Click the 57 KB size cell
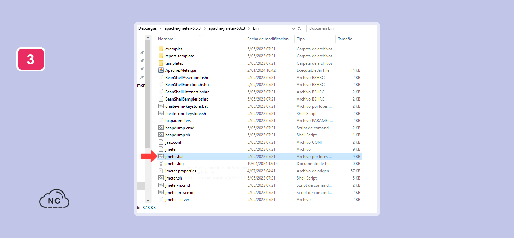 (x=355, y=171)
